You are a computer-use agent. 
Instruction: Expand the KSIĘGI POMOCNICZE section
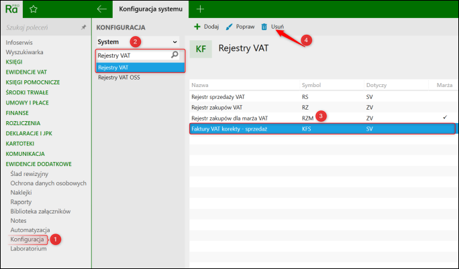[33, 82]
